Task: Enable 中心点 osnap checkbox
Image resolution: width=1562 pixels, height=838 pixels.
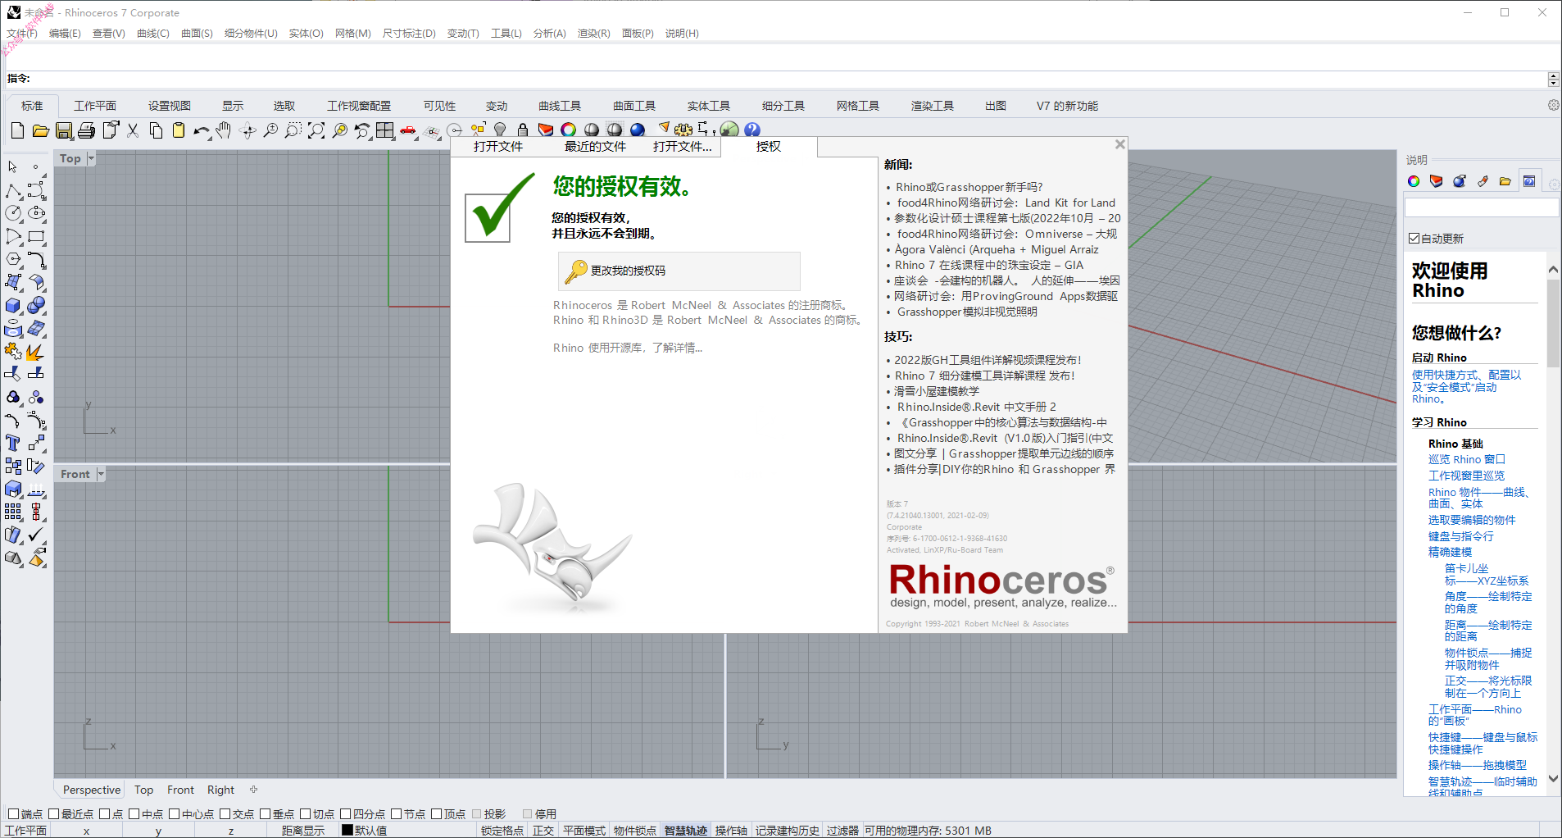Action: tap(175, 814)
